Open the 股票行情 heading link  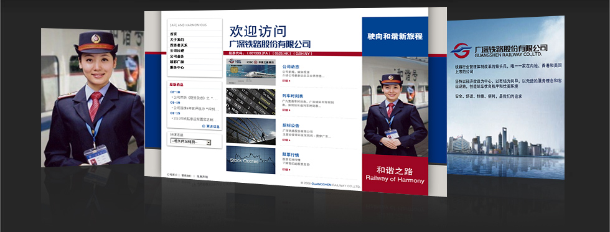click(x=291, y=155)
